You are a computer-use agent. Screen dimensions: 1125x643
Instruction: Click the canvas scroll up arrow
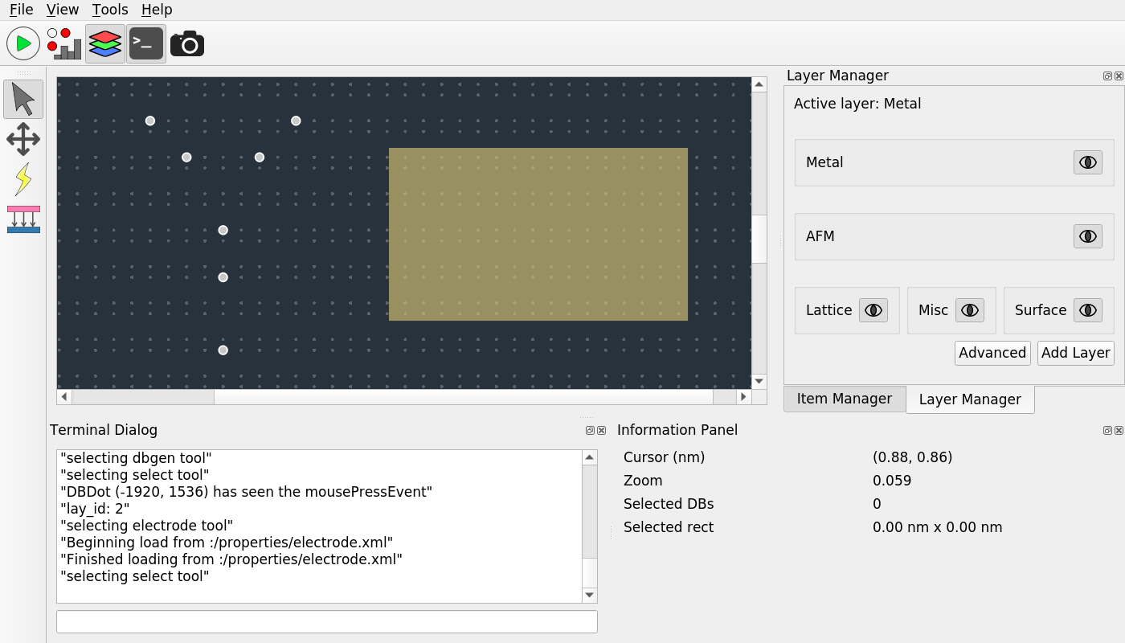(759, 84)
